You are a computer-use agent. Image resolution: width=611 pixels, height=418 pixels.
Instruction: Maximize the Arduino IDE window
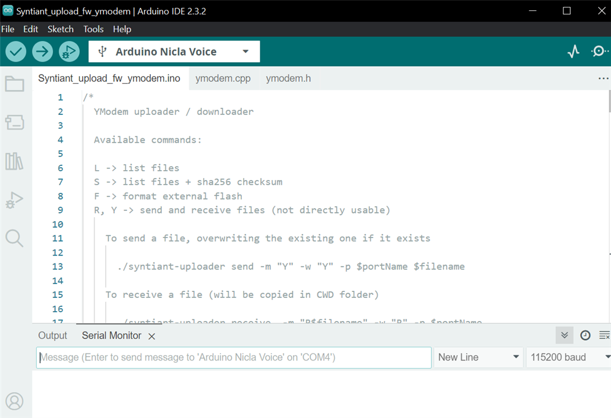click(567, 10)
